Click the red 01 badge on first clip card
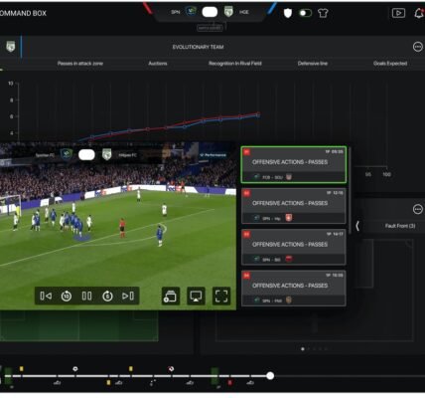Image resolution: width=425 pixels, height=398 pixels. [x=246, y=152]
